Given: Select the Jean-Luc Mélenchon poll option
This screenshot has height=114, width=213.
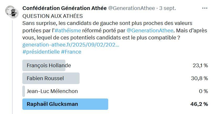Looking at the screenshot, I should pyautogui.click(x=52, y=91).
